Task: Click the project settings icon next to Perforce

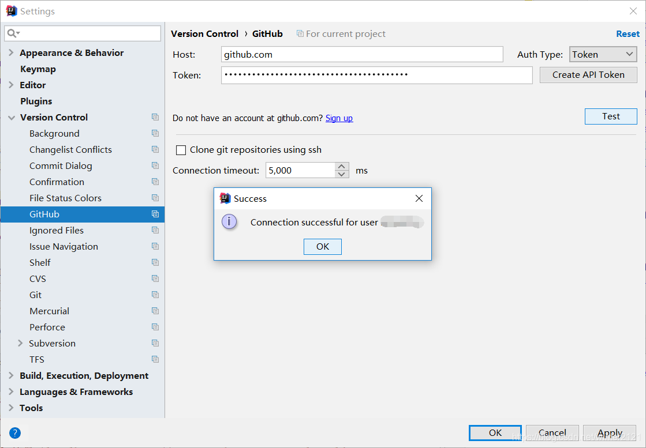Action: pos(155,327)
